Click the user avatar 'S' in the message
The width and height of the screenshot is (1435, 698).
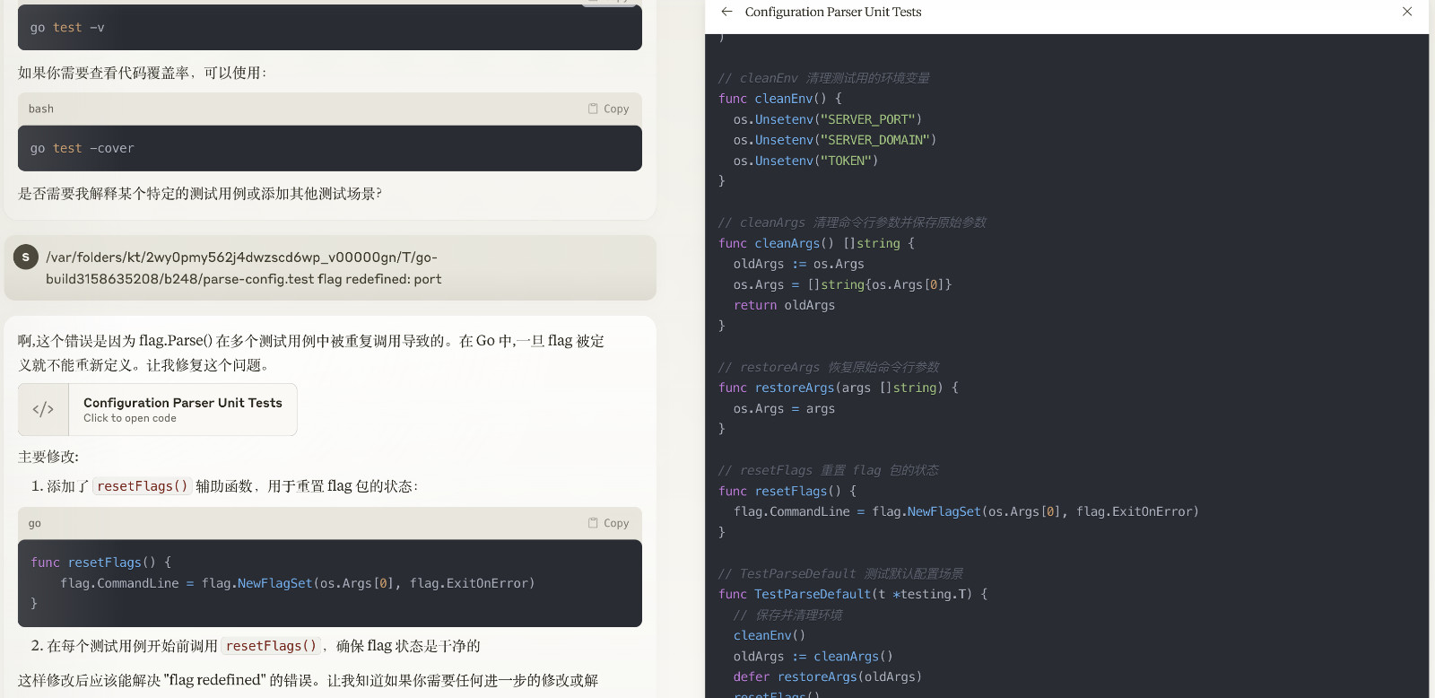[25, 257]
